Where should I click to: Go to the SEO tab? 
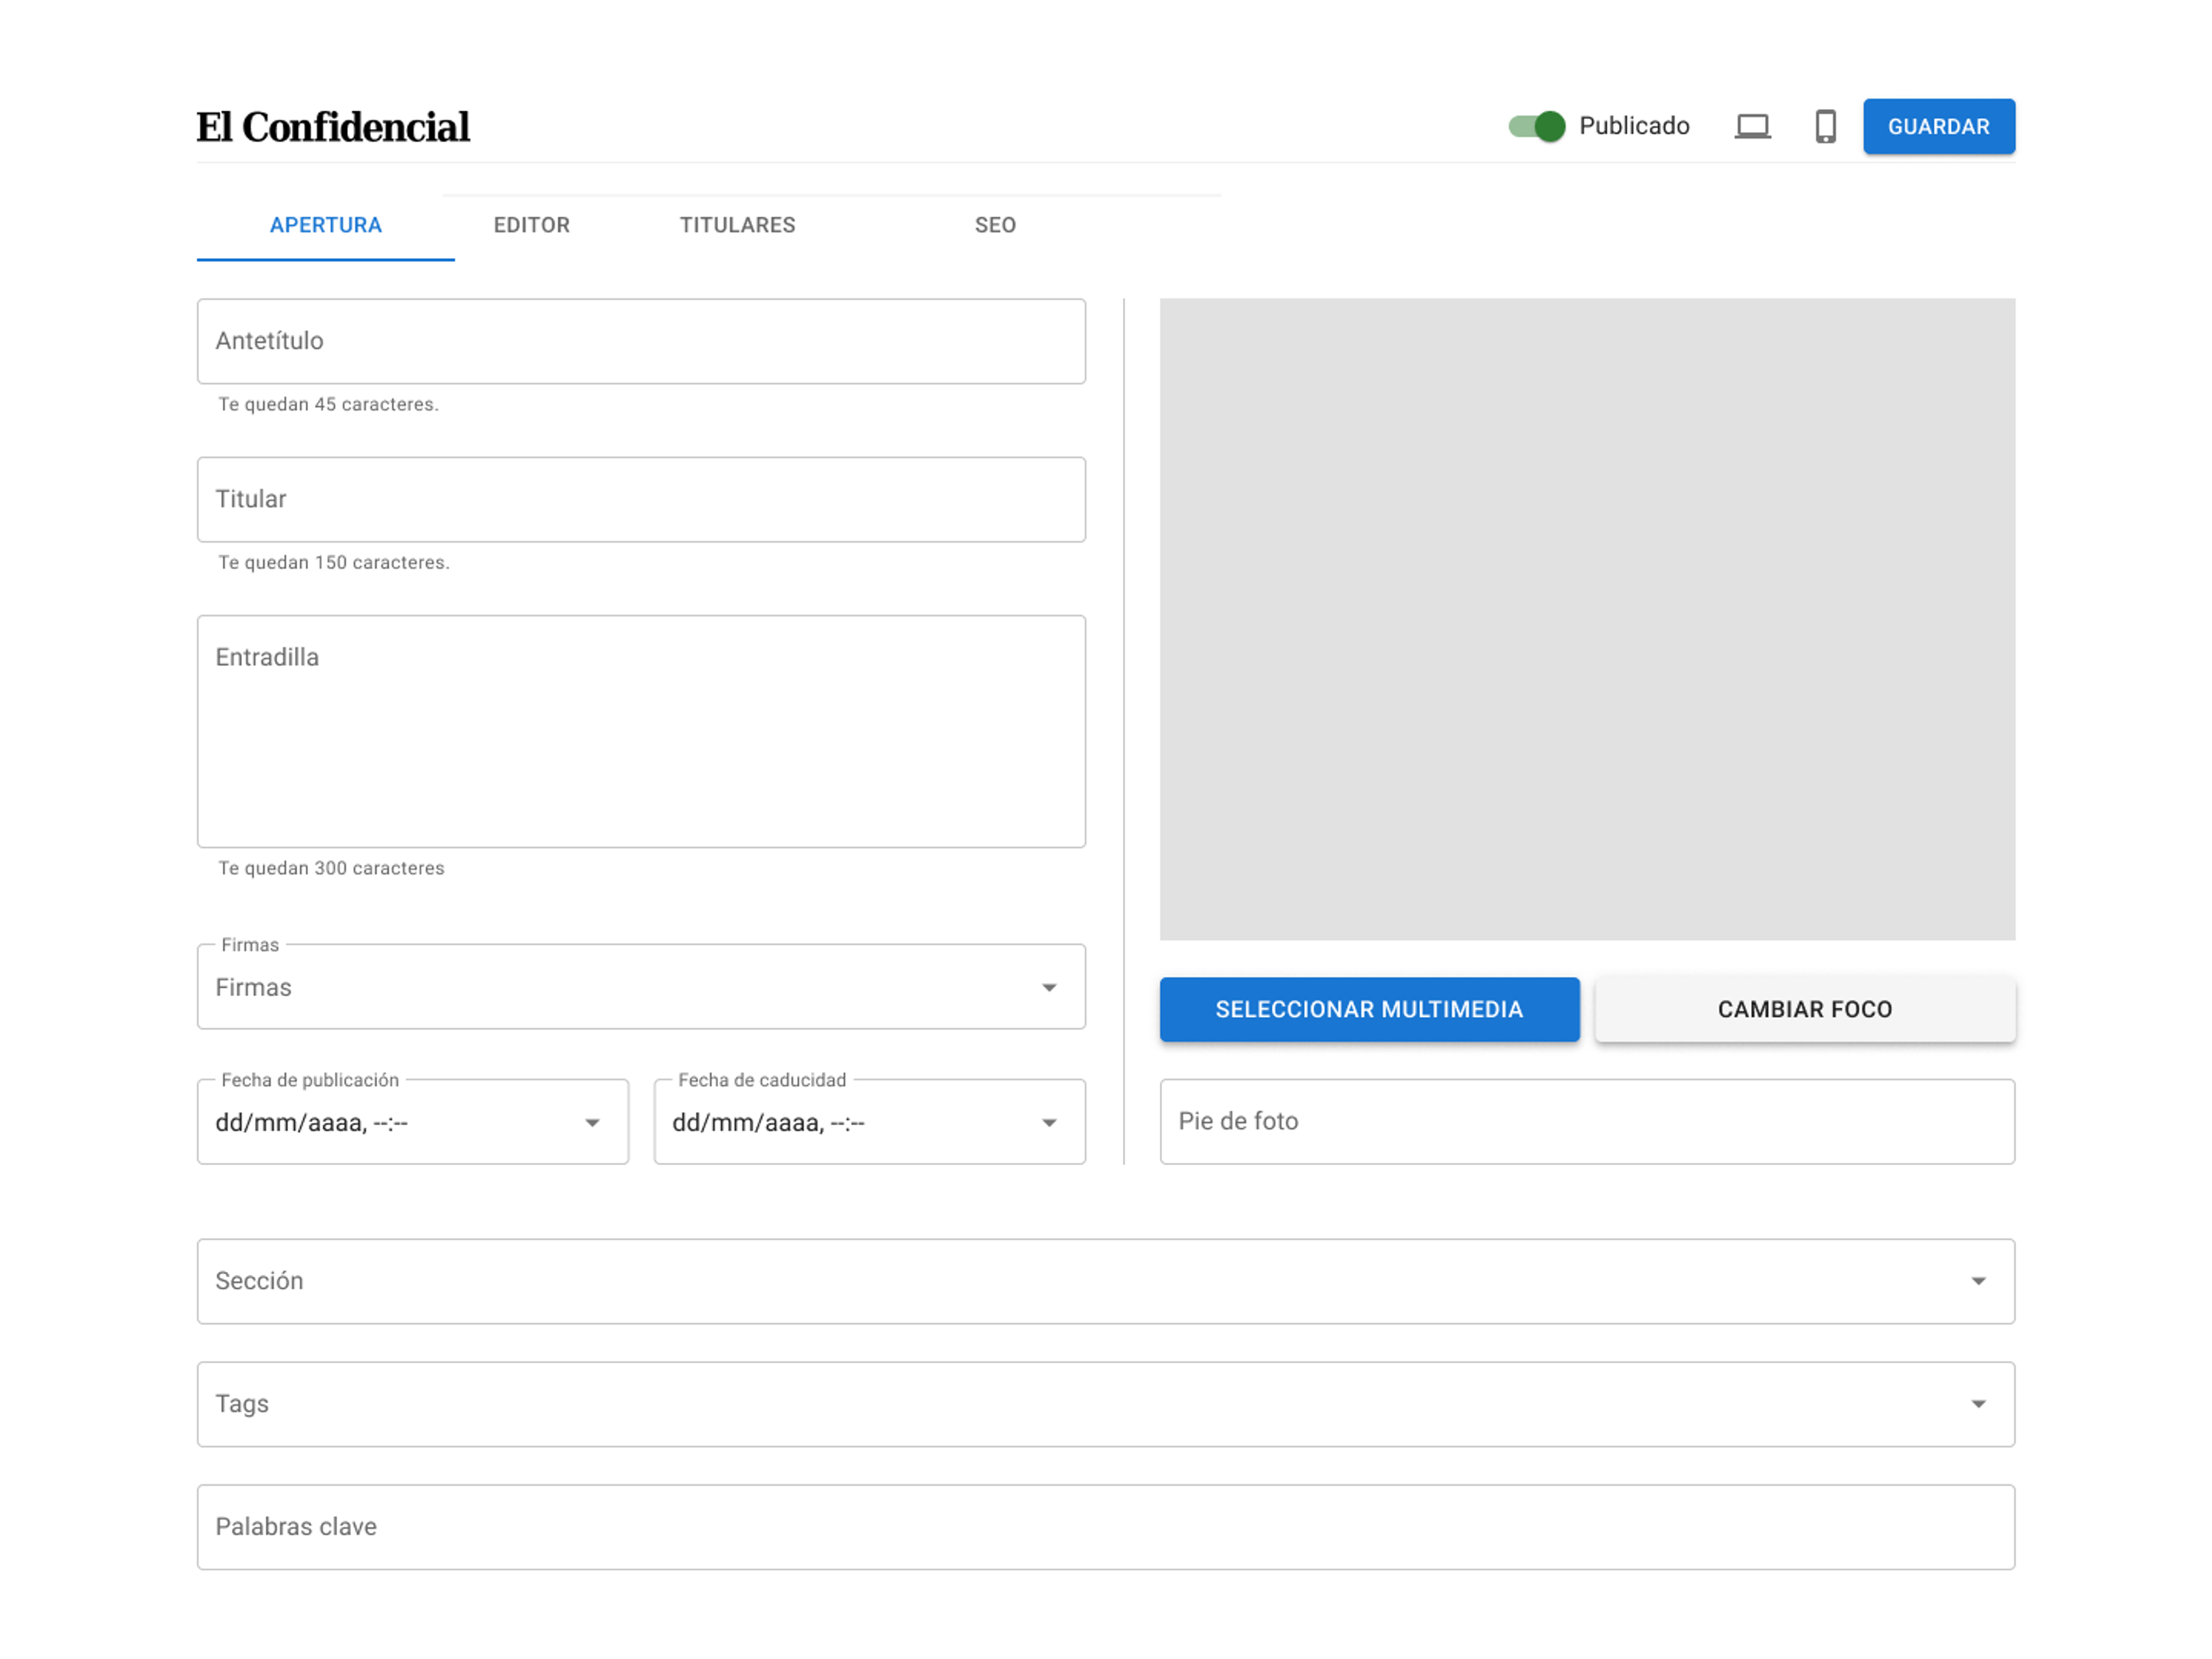995,225
